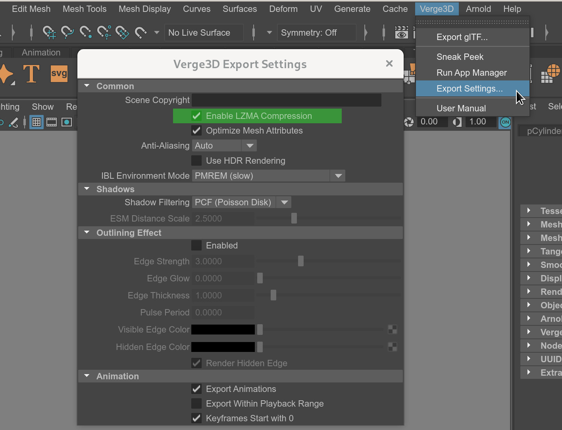Click the exposure aperture icon beside 0.00
This screenshot has height=430, width=562.
[409, 122]
